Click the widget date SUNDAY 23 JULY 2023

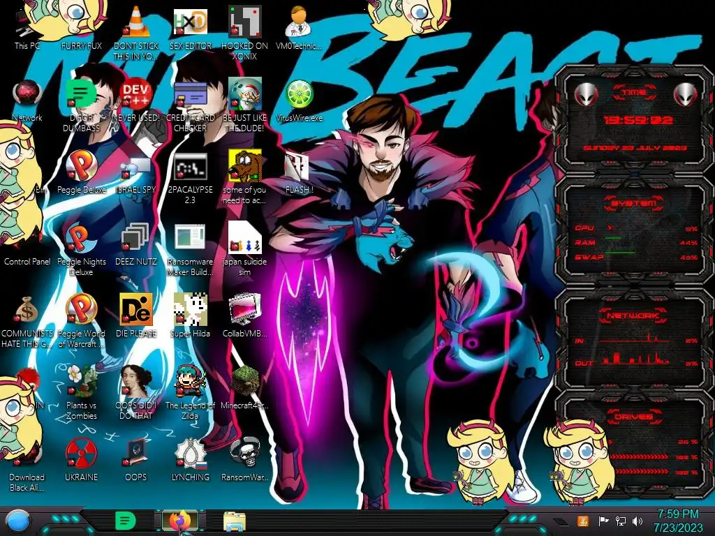click(635, 148)
